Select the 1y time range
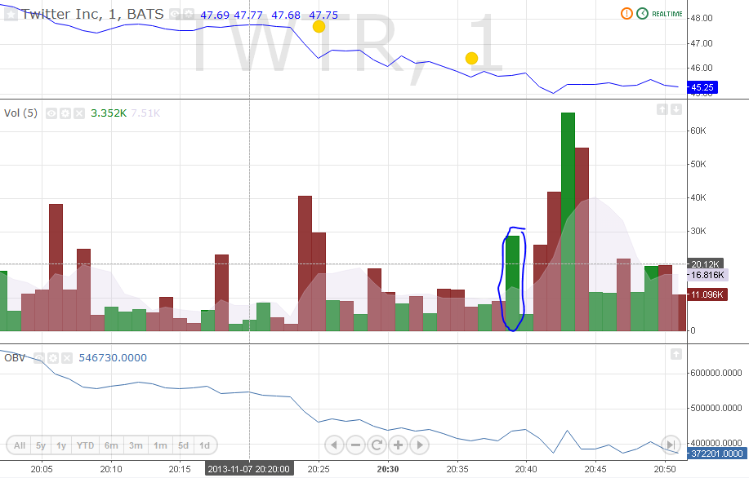 click(61, 445)
